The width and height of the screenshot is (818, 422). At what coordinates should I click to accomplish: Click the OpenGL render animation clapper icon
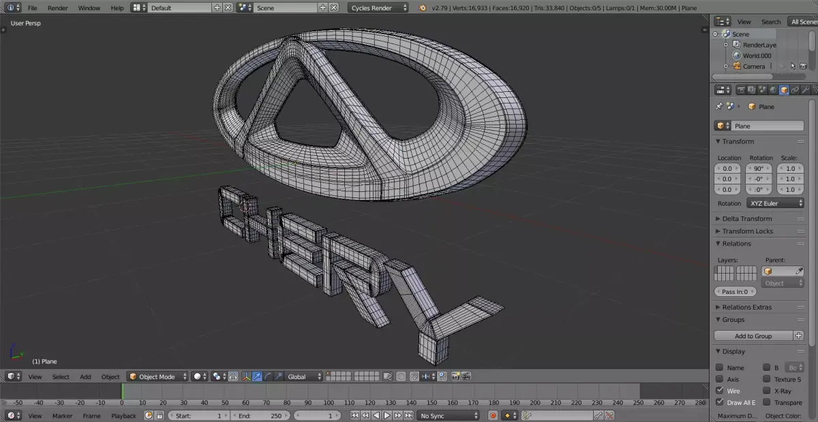pos(466,376)
